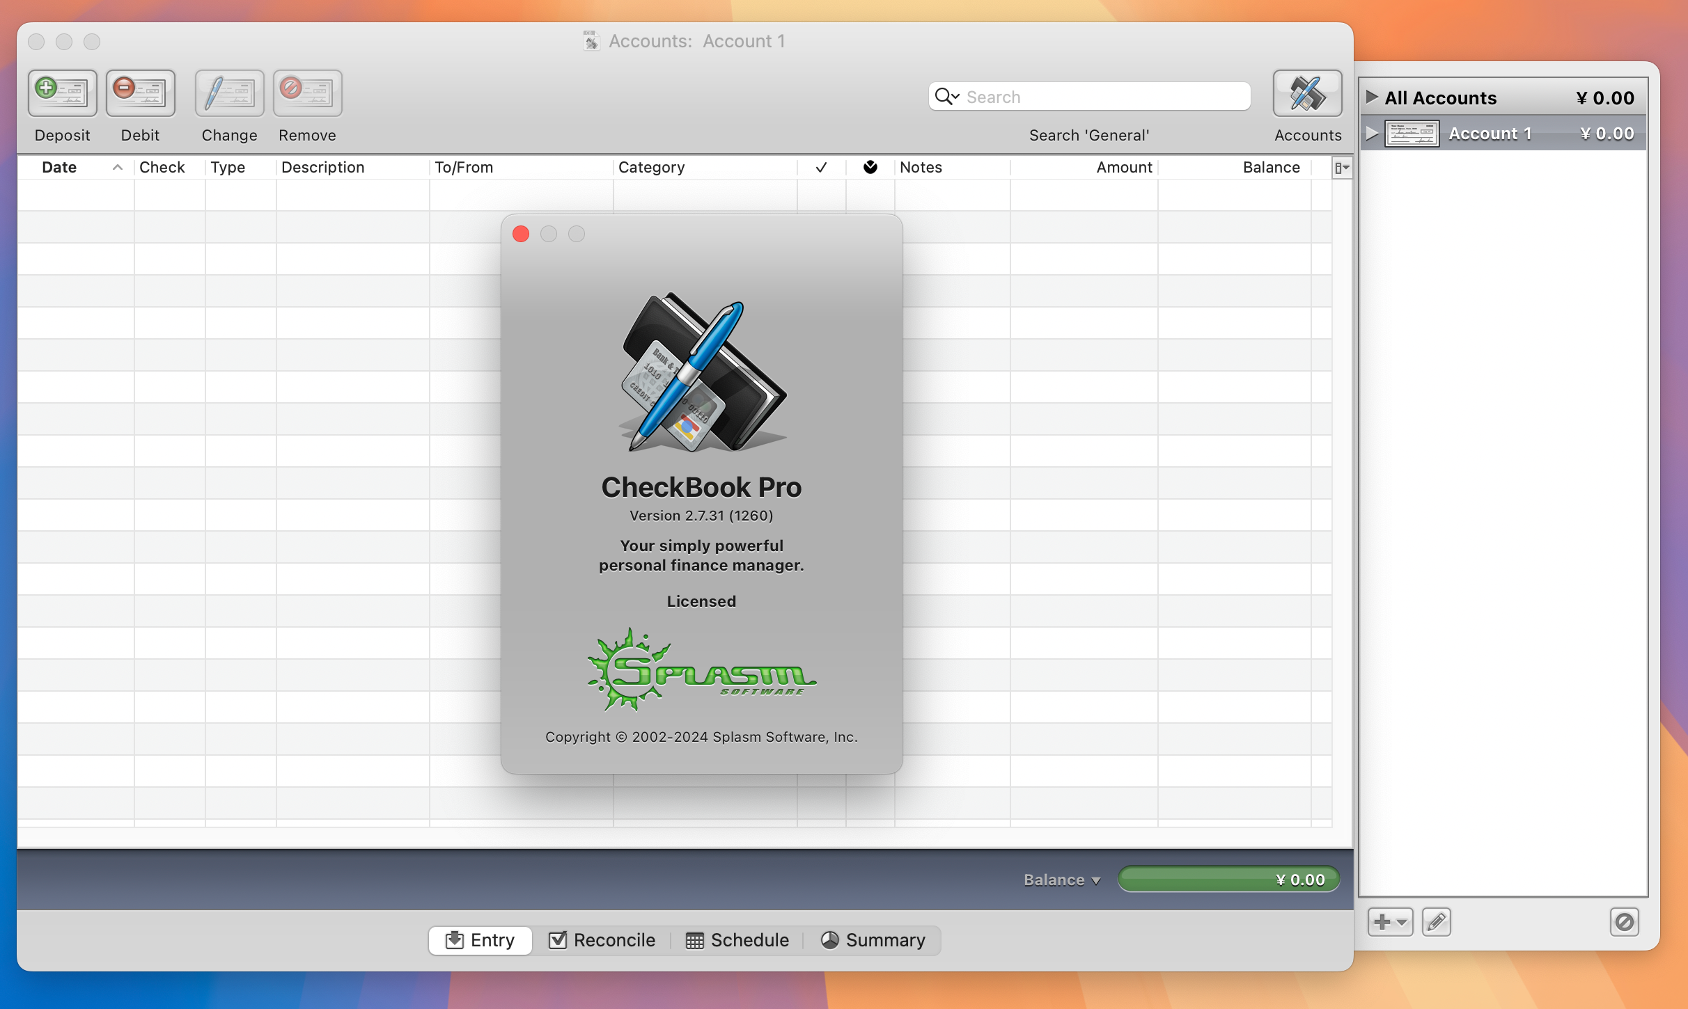Image resolution: width=1688 pixels, height=1009 pixels.
Task: Close the CheckBook Pro splash screen
Action: (x=520, y=233)
